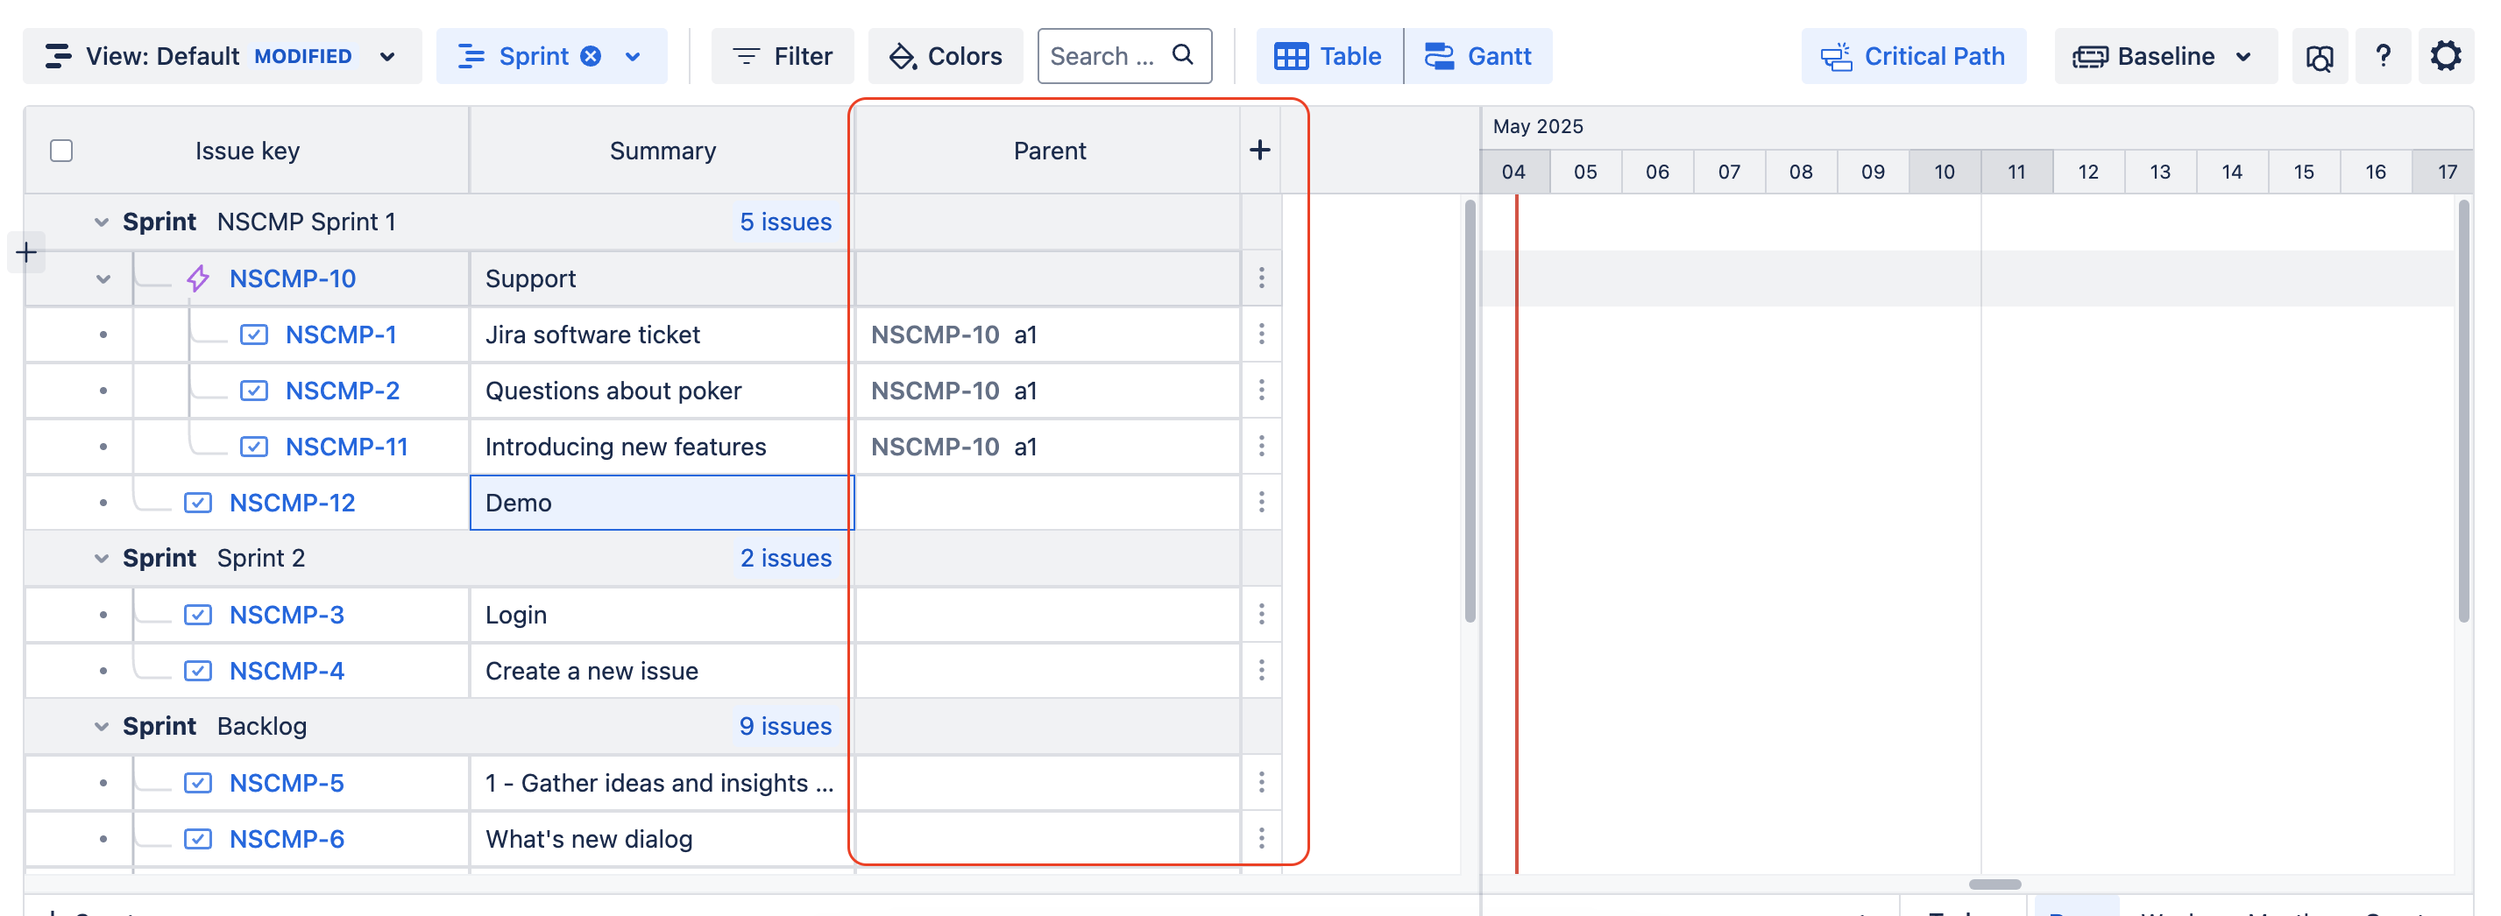The image size is (2501, 916).
Task: Toggle the select-all checkbox in header
Action: click(61, 151)
